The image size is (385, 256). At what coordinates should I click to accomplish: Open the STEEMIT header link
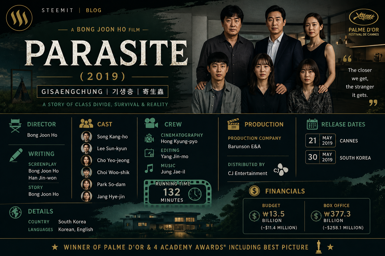(x=57, y=10)
